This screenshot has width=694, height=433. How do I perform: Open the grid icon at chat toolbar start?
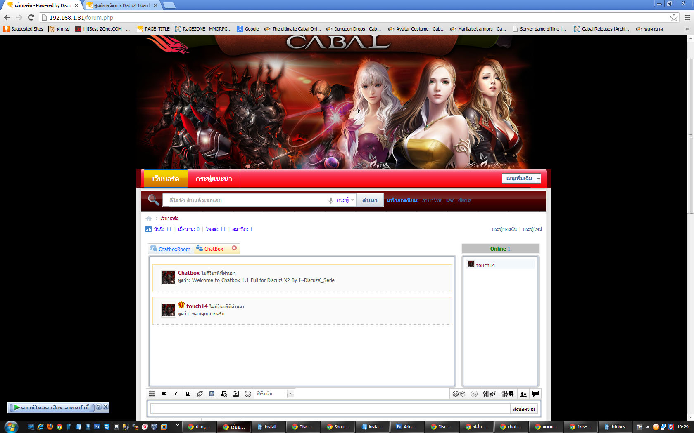[152, 394]
